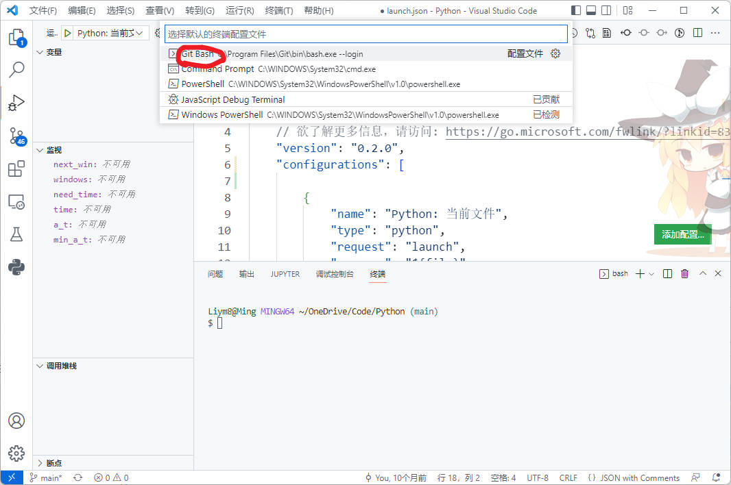731x485 pixels.
Task: Open the Run and Debug view
Action: (16, 103)
